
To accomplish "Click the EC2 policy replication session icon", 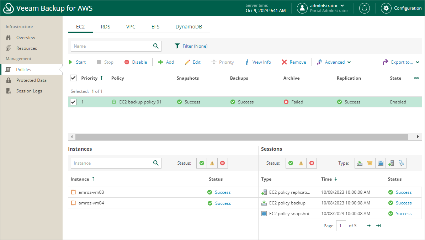I will click(x=264, y=192).
